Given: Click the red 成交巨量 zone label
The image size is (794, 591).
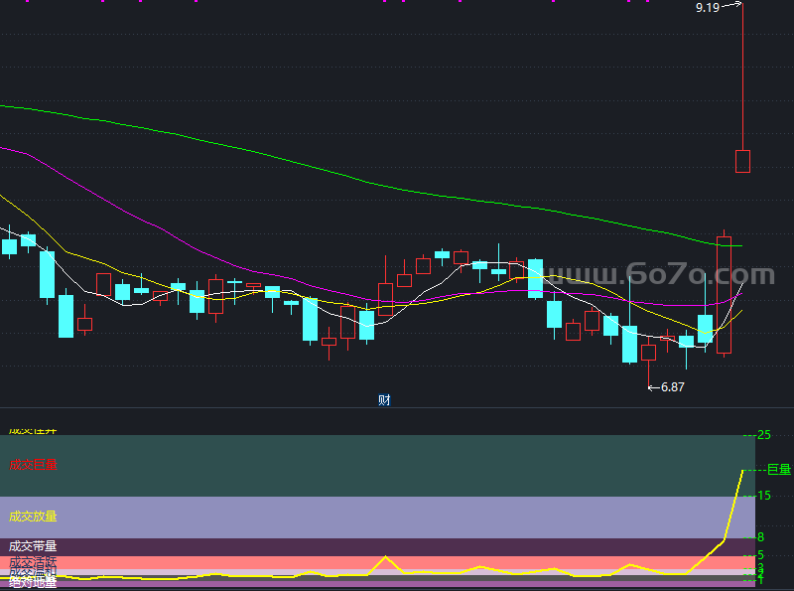Looking at the screenshot, I should pos(33,465).
